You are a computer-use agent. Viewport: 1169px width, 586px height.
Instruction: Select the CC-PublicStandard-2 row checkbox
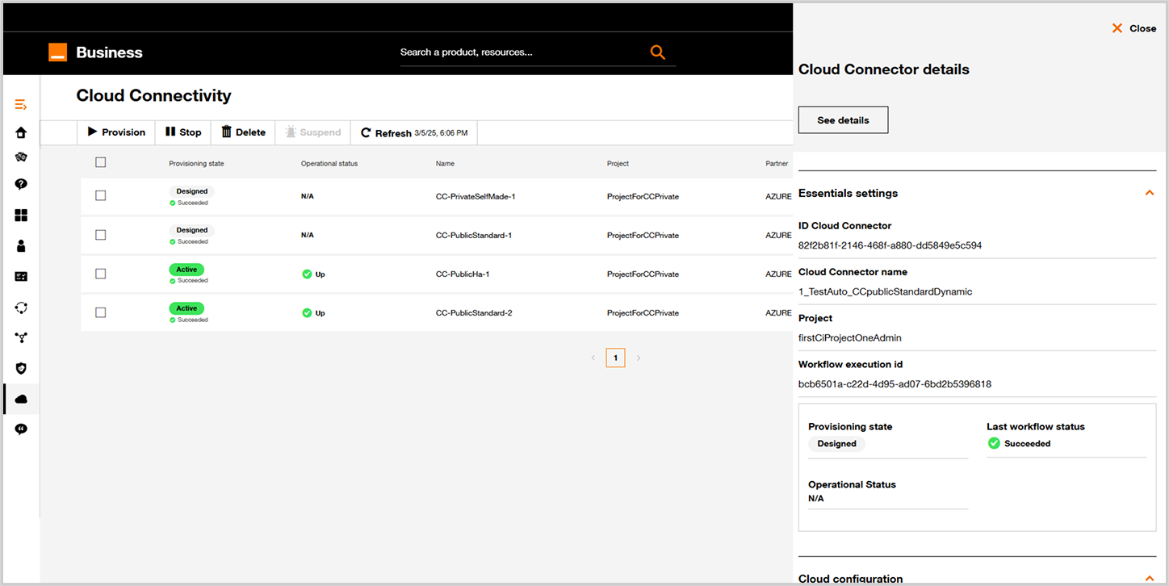coord(101,312)
